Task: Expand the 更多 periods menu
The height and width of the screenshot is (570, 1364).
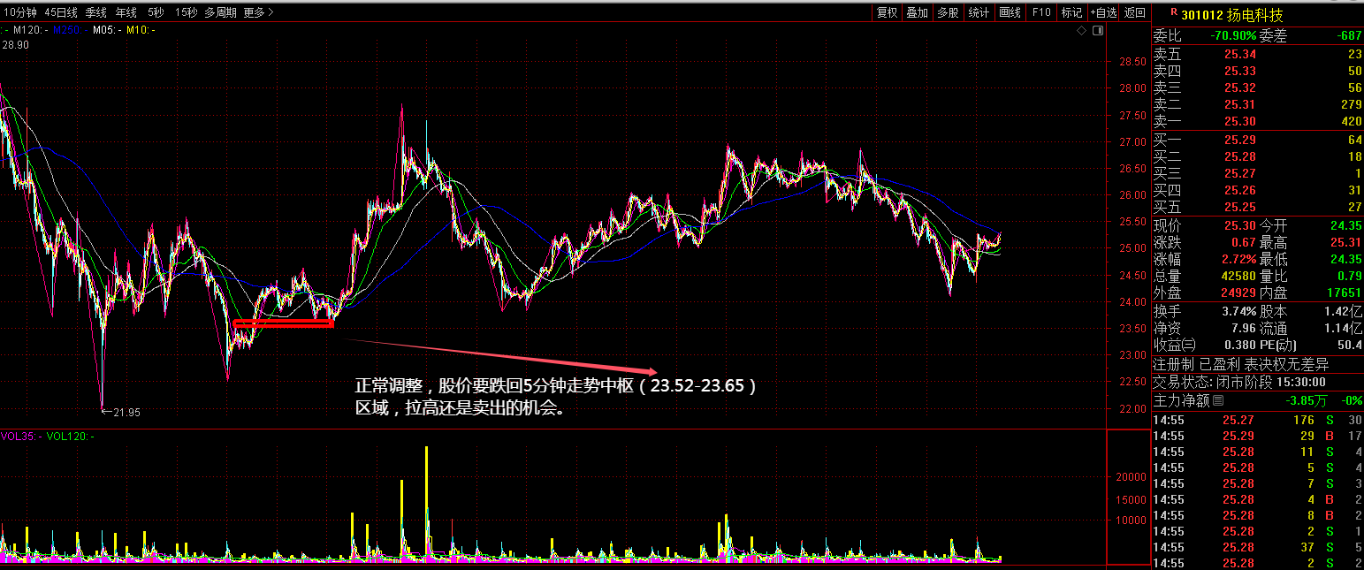Action: (258, 12)
